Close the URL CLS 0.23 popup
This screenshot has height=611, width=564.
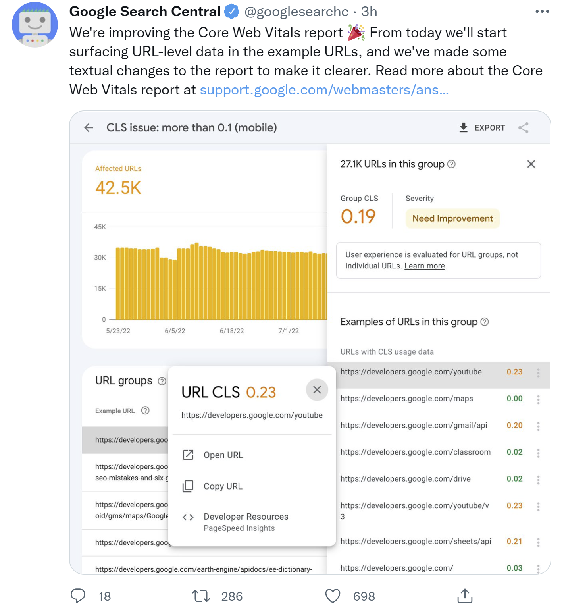[x=317, y=390]
